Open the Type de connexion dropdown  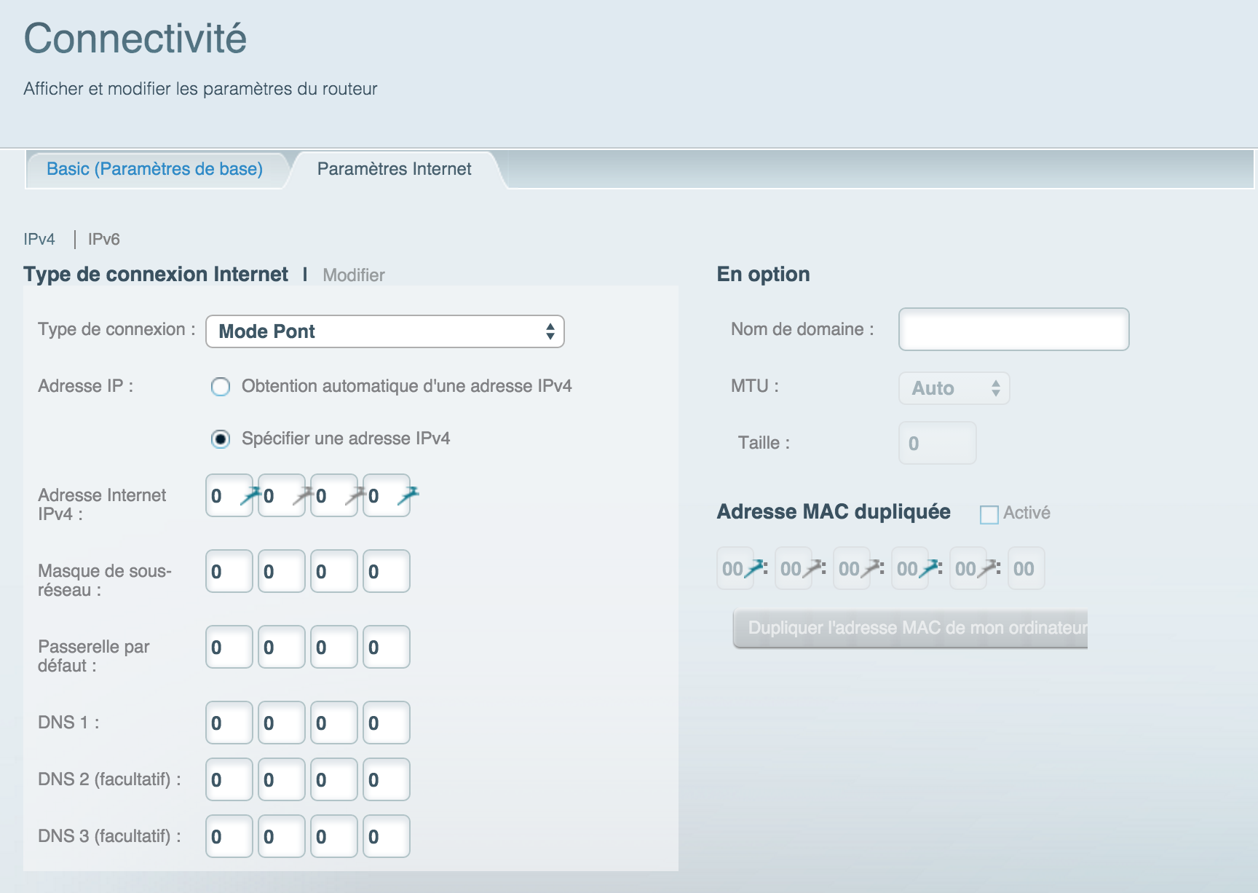[x=385, y=331]
